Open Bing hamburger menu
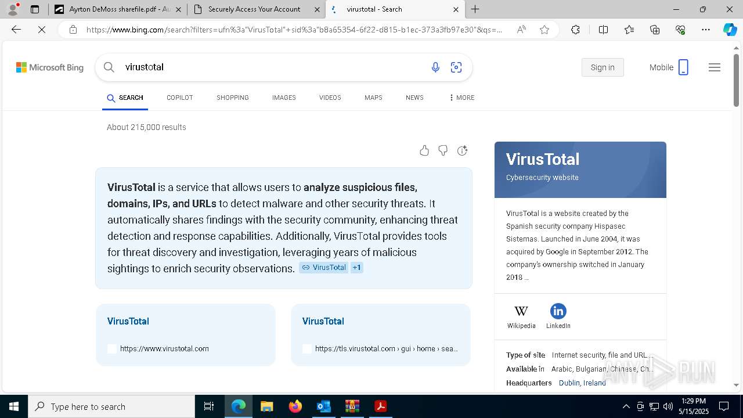This screenshot has height=418, width=743. click(x=715, y=67)
